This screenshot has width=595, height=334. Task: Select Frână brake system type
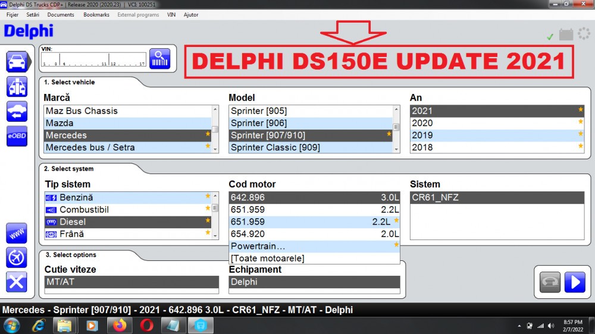pyautogui.click(x=128, y=234)
